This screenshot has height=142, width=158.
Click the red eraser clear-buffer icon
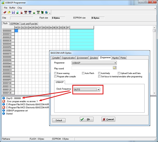5,12
